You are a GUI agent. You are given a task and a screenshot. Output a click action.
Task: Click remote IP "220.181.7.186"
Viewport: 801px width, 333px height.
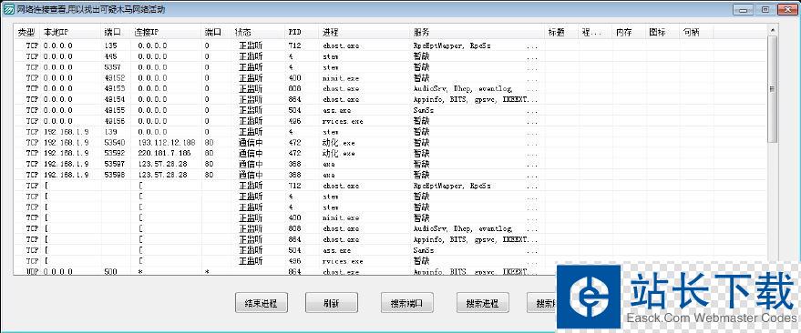(165, 153)
